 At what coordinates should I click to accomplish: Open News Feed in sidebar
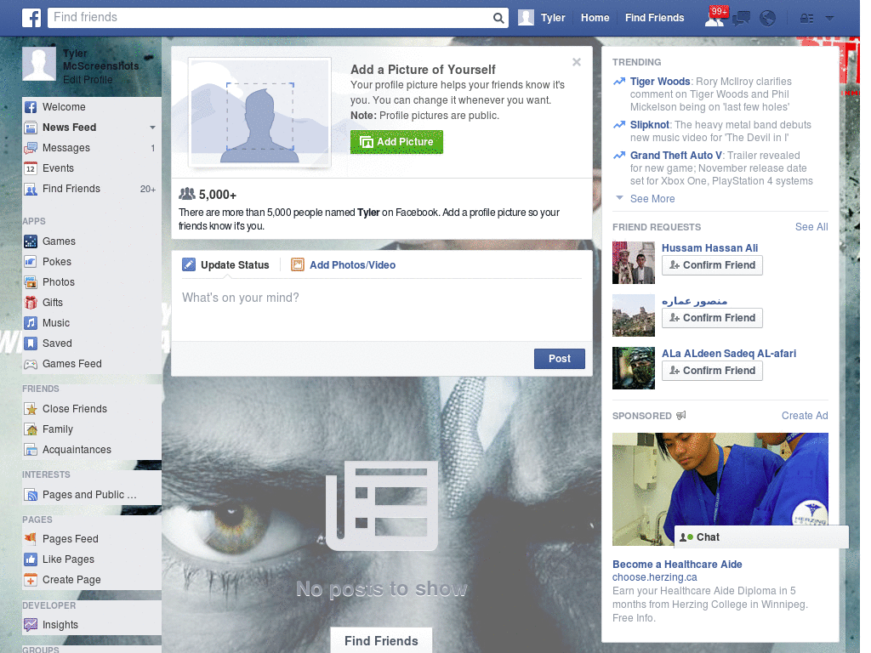tap(69, 128)
